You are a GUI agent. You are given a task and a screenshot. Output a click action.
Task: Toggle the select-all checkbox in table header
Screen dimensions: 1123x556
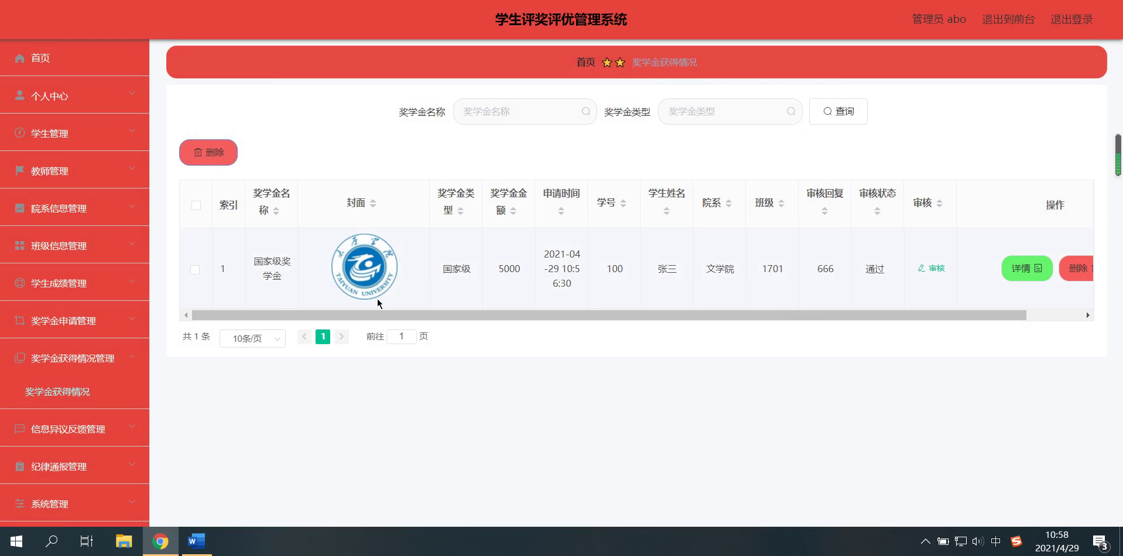pyautogui.click(x=196, y=206)
